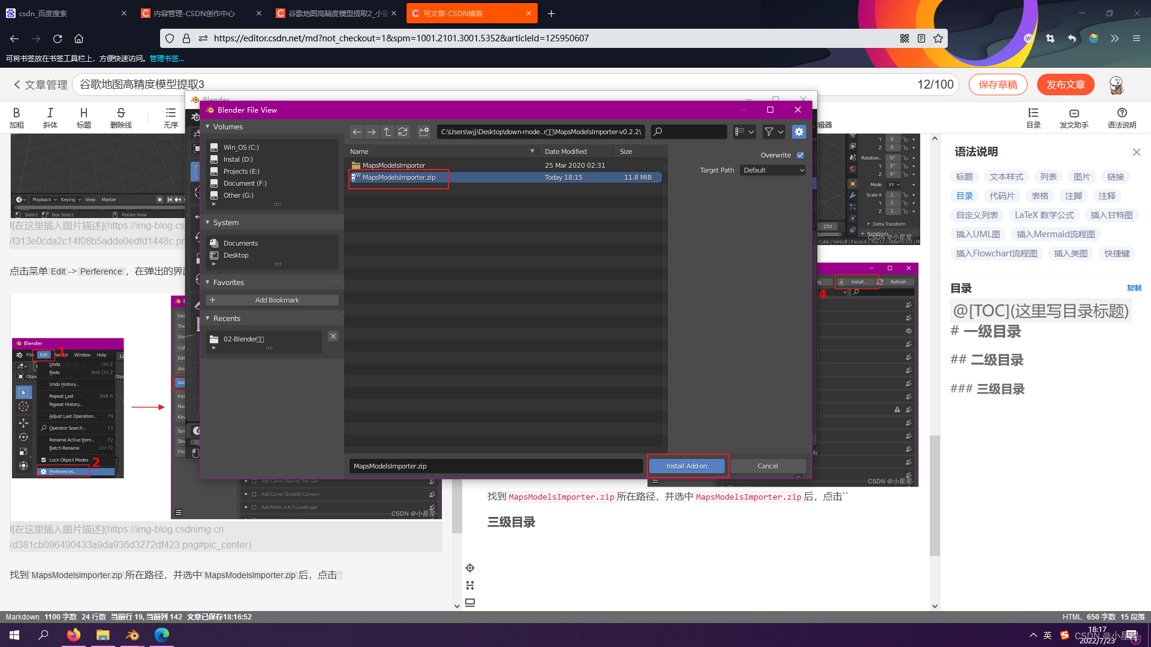Open filter settings dropdown in File View

click(x=774, y=132)
